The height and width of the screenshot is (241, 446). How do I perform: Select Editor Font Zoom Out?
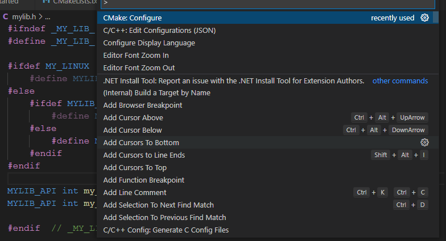pos(267,68)
